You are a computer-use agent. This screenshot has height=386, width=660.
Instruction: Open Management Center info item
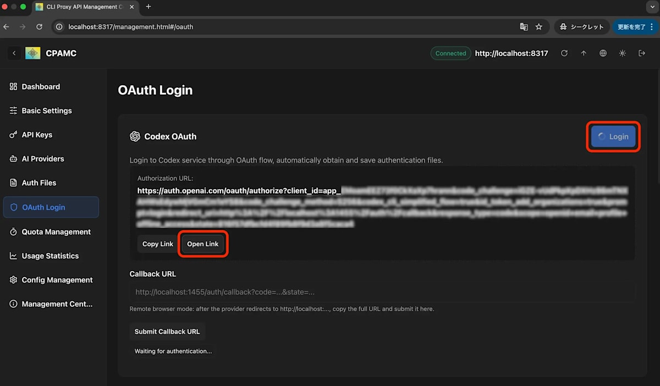[x=51, y=304]
